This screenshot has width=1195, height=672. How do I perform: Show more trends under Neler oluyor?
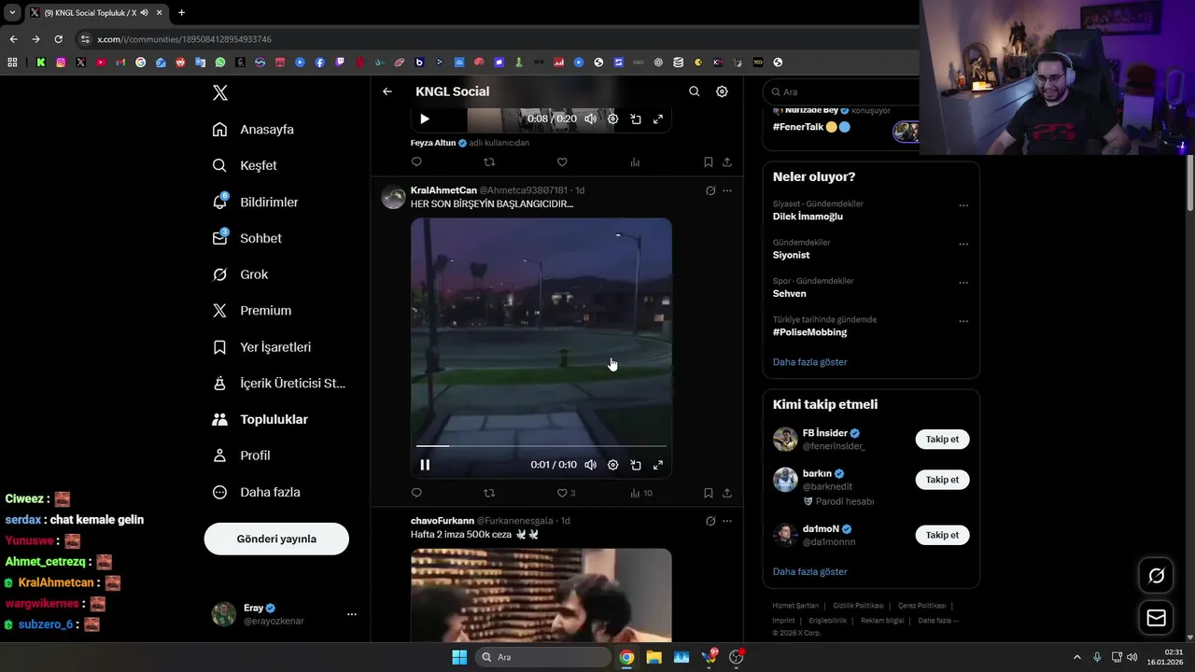(810, 362)
